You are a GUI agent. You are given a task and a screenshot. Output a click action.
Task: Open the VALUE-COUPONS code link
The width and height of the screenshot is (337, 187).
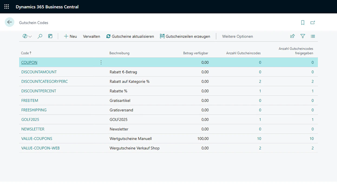coord(37,138)
